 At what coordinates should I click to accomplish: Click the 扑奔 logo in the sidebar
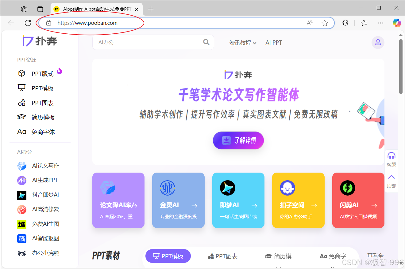point(40,41)
